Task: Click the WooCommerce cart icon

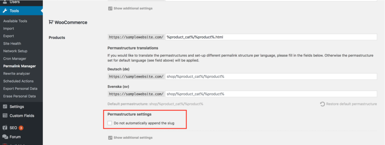Action: (x=51, y=22)
